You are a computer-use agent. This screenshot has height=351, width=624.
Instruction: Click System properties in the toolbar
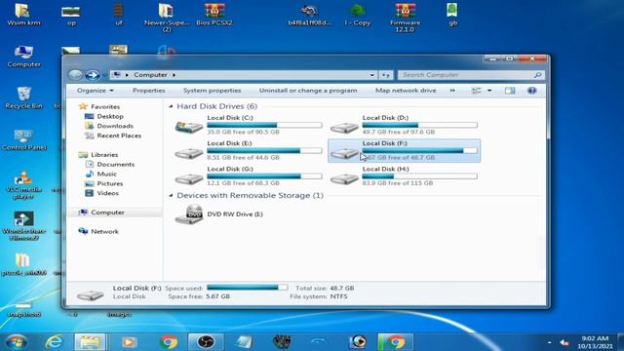(213, 91)
